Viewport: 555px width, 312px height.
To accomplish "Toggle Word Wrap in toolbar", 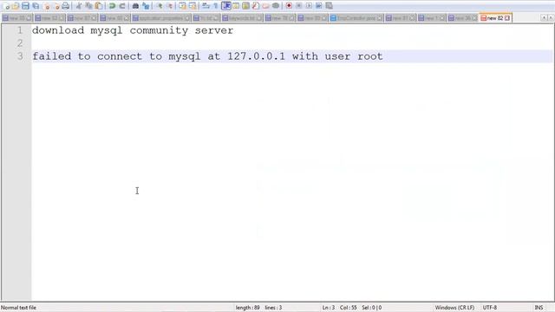I will [x=206, y=6].
